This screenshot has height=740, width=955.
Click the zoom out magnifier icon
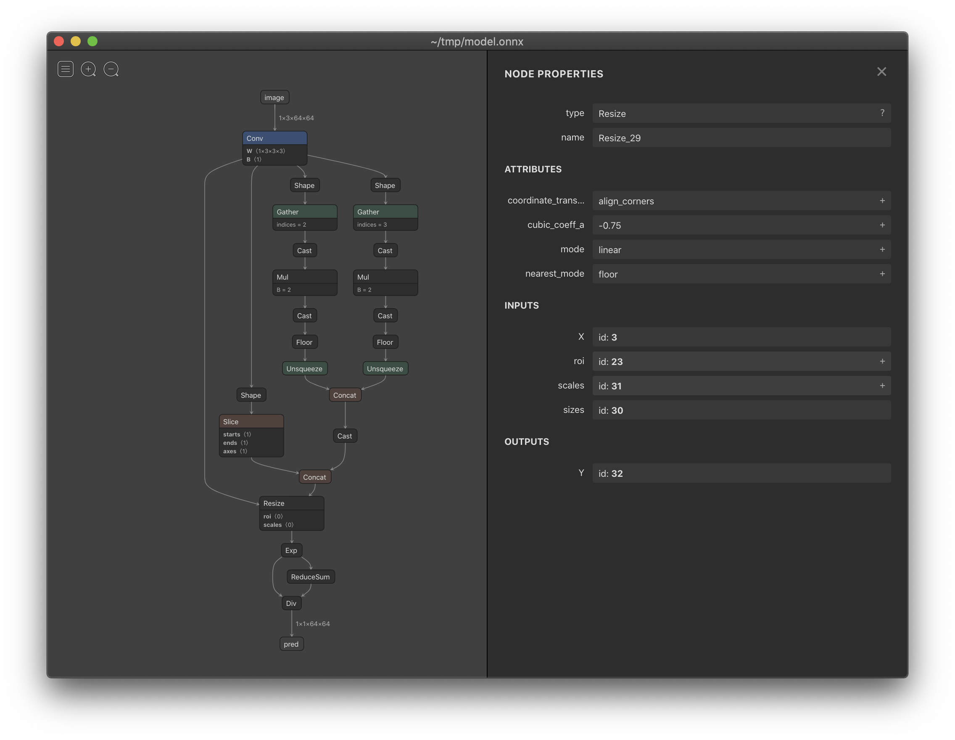[111, 69]
